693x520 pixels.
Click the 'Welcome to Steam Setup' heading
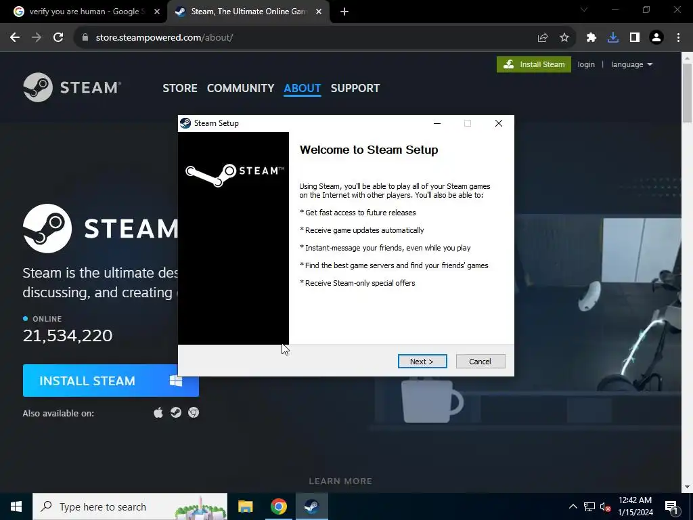click(369, 150)
